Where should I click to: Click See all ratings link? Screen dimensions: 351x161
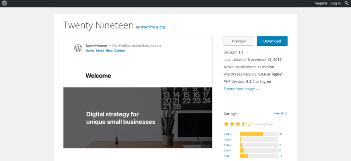coord(280,114)
